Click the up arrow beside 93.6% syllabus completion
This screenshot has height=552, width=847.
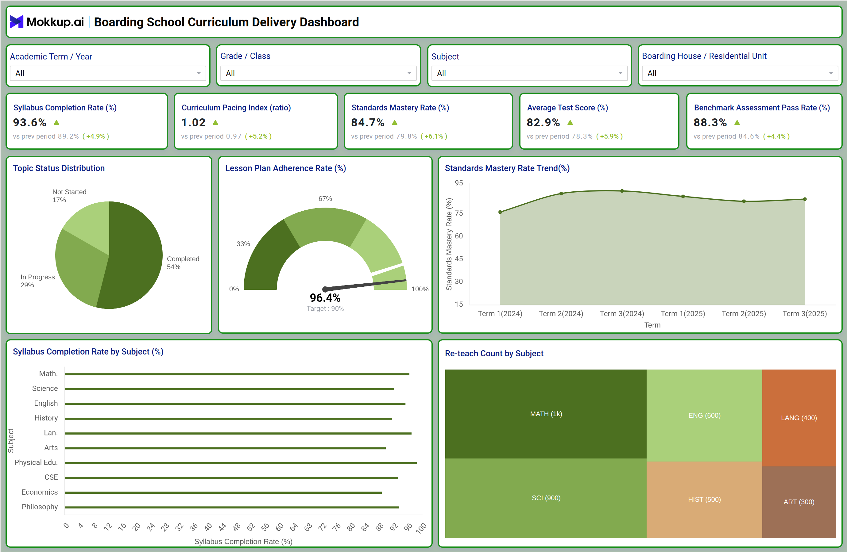(56, 123)
